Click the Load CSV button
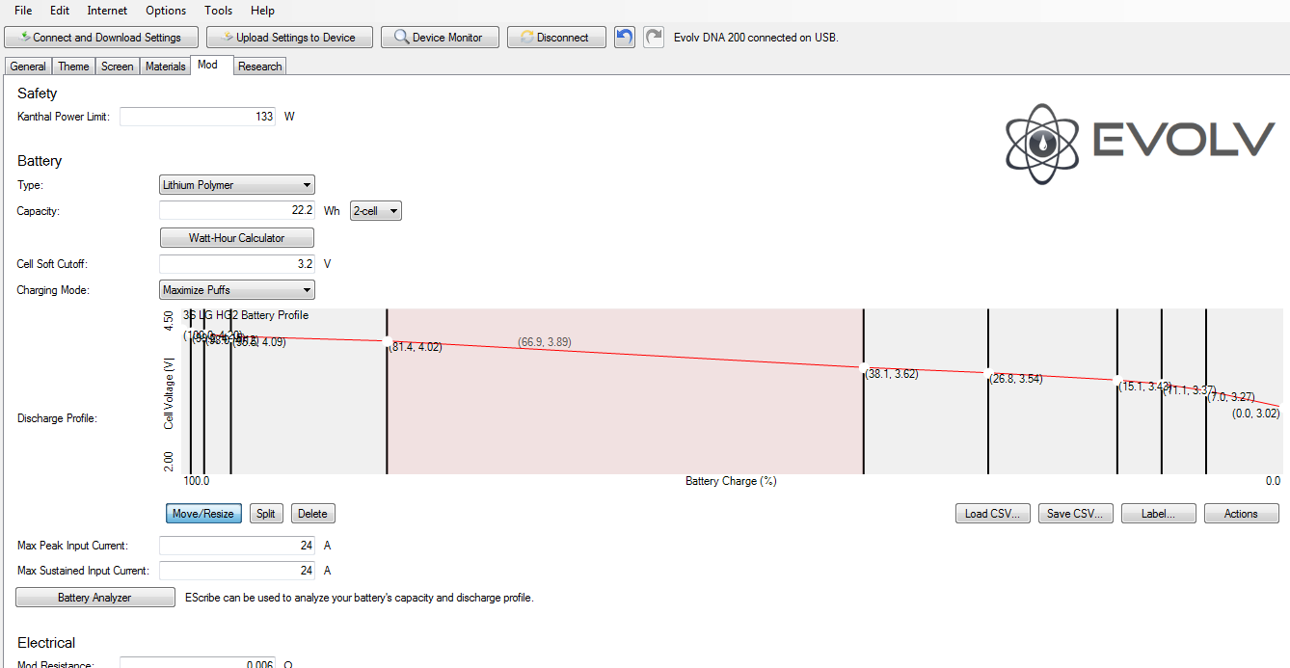The height and width of the screenshot is (668, 1290). coord(993,514)
